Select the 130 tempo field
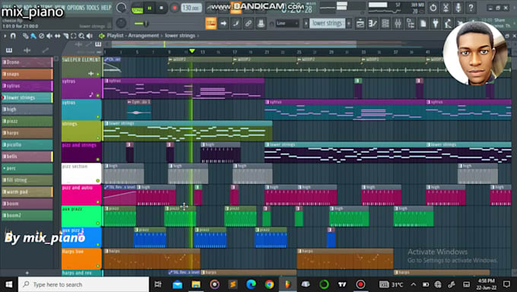Screen dimensions: 517x292 pos(191,8)
